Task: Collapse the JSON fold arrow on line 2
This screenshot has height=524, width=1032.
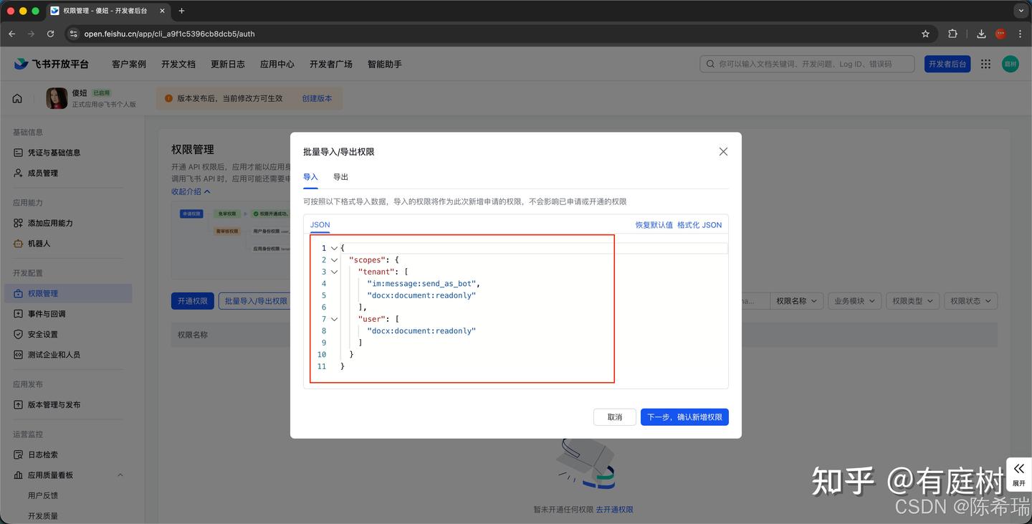Action: point(334,260)
